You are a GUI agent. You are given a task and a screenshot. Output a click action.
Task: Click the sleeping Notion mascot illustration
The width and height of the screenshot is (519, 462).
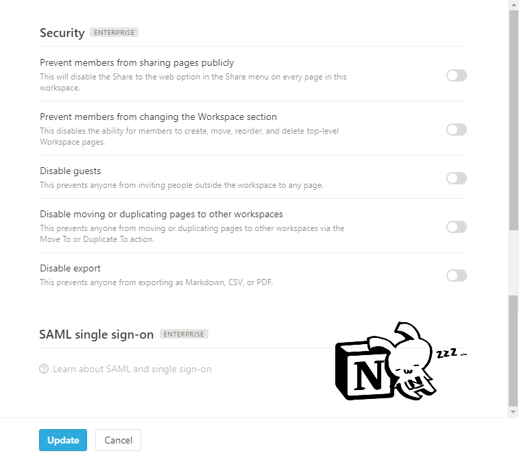click(401, 361)
